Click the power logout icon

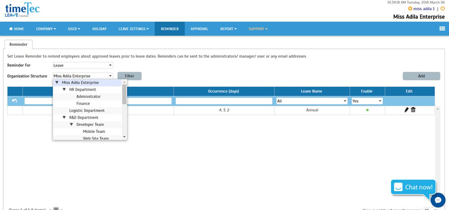pos(442,8)
